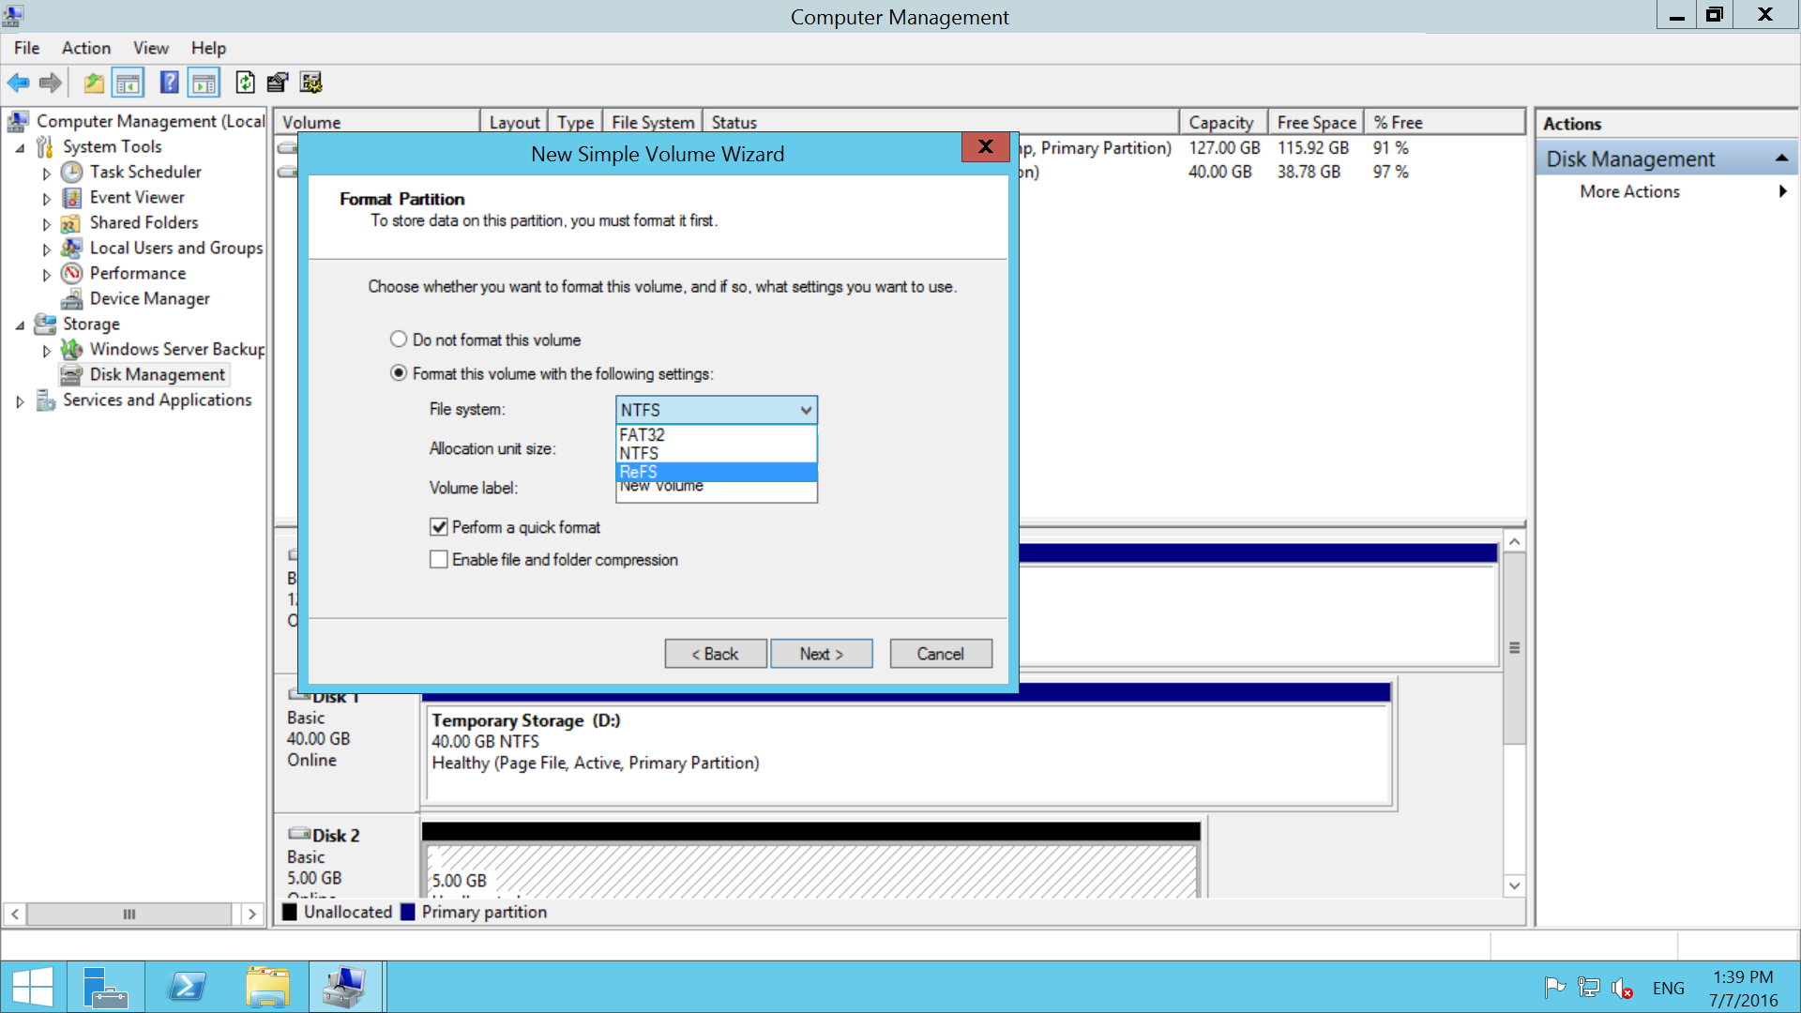Open Windows Start button
Viewport: 1801px width, 1013px height.
click(33, 988)
